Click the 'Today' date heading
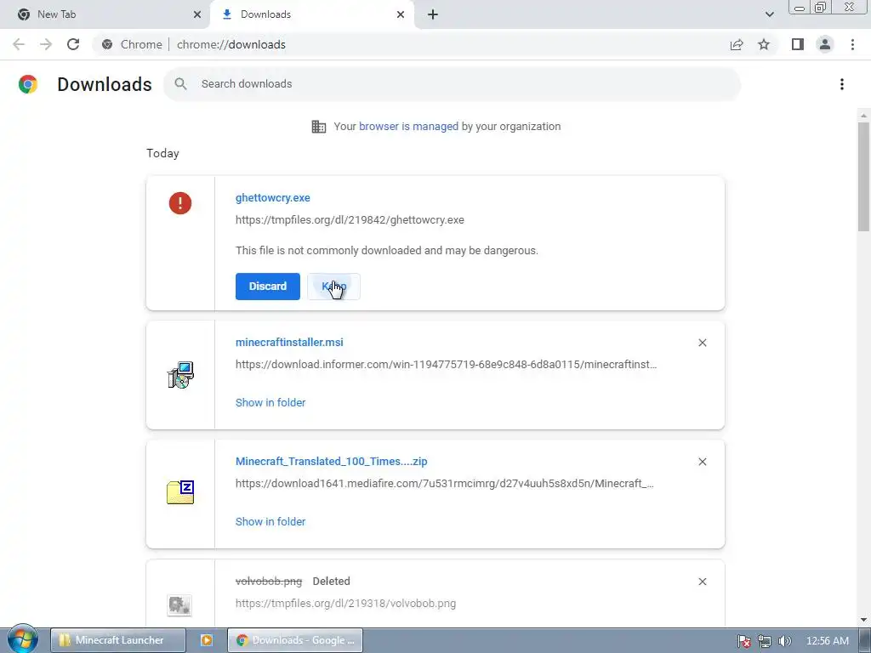 click(x=162, y=153)
